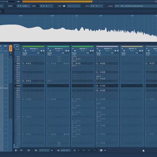The width and height of the screenshot is (157, 157).
Task: Click the first icon at bottom toolbar left
Action: point(16,150)
